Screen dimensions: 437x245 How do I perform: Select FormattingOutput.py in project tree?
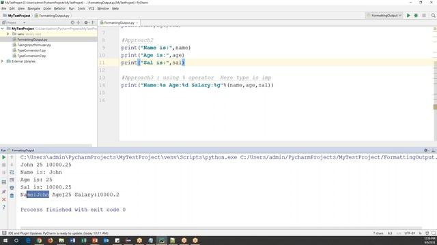pyautogui.click(x=32, y=39)
